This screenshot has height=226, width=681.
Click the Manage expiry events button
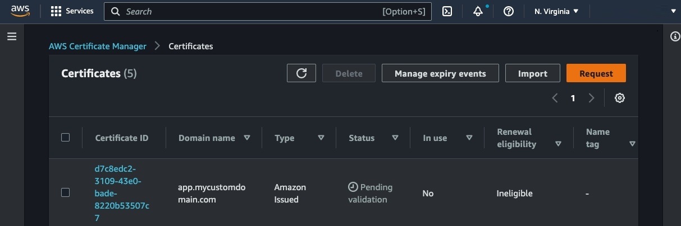coord(440,73)
